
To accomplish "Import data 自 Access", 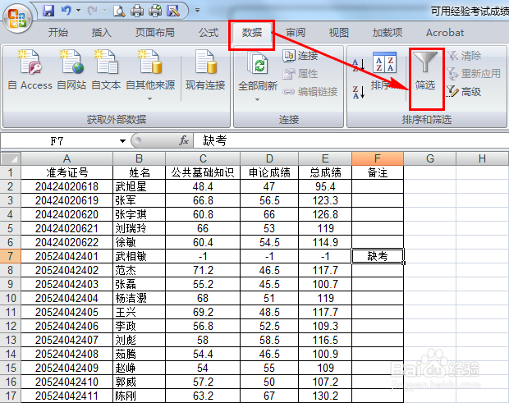I will pyautogui.click(x=30, y=70).
